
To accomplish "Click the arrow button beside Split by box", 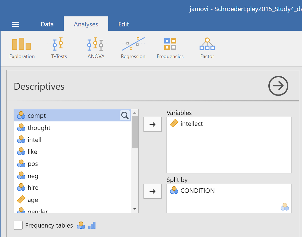I will point(152,191).
